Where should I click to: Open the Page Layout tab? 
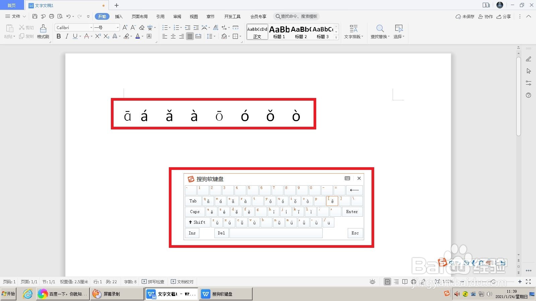tap(140, 16)
